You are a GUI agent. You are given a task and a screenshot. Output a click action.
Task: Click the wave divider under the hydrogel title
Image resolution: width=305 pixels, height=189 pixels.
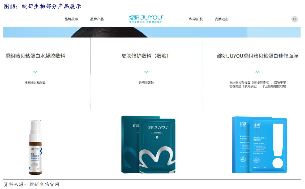(35, 72)
